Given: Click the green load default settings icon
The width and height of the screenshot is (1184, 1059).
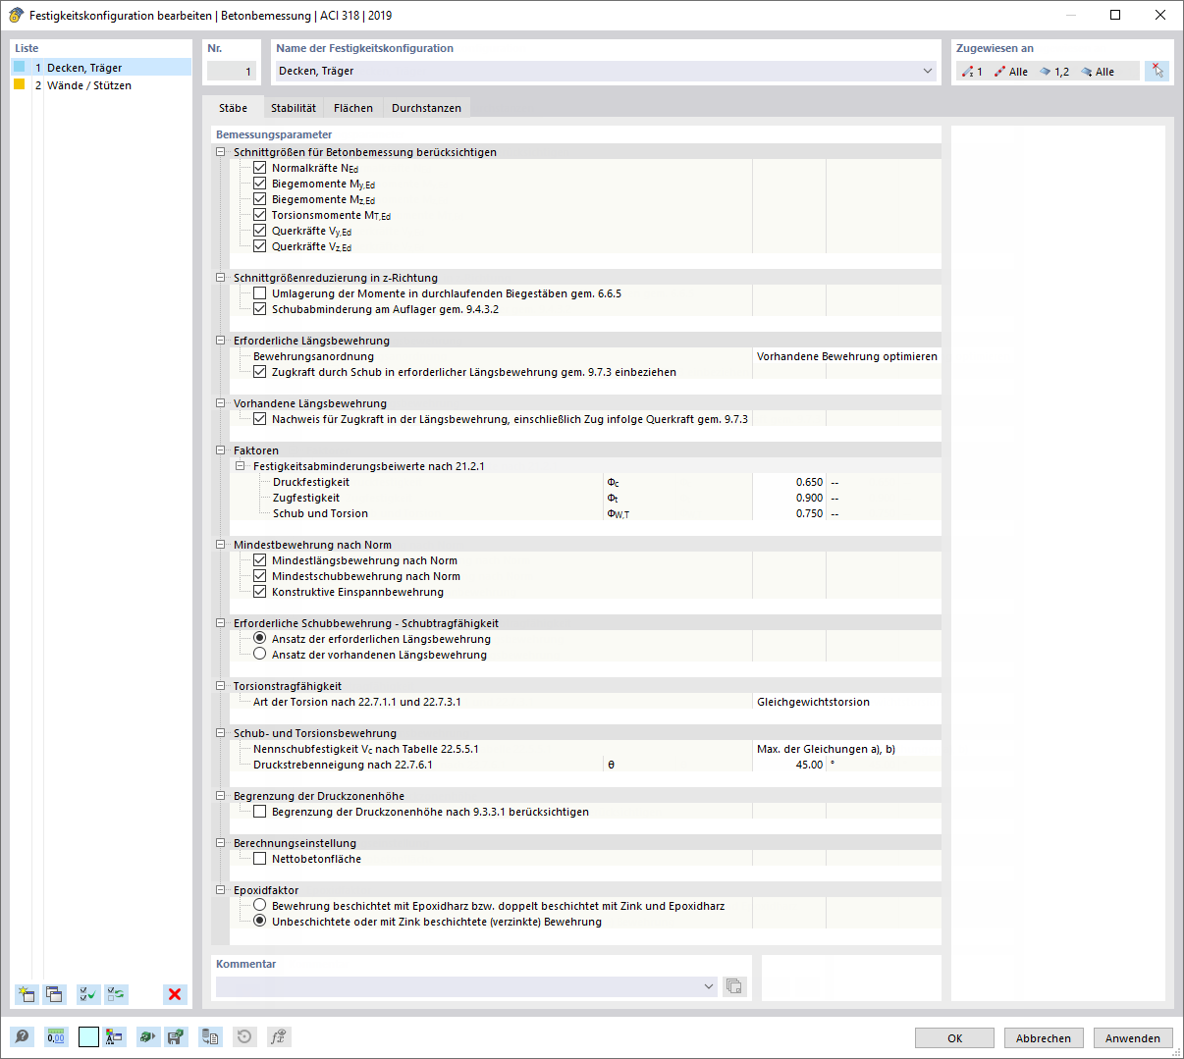Looking at the screenshot, I should click(x=147, y=1036).
